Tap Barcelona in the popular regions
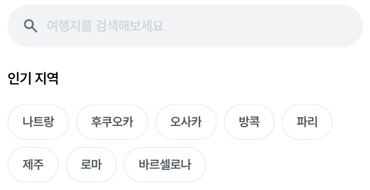This screenshot has width=370, height=190. [x=165, y=165]
